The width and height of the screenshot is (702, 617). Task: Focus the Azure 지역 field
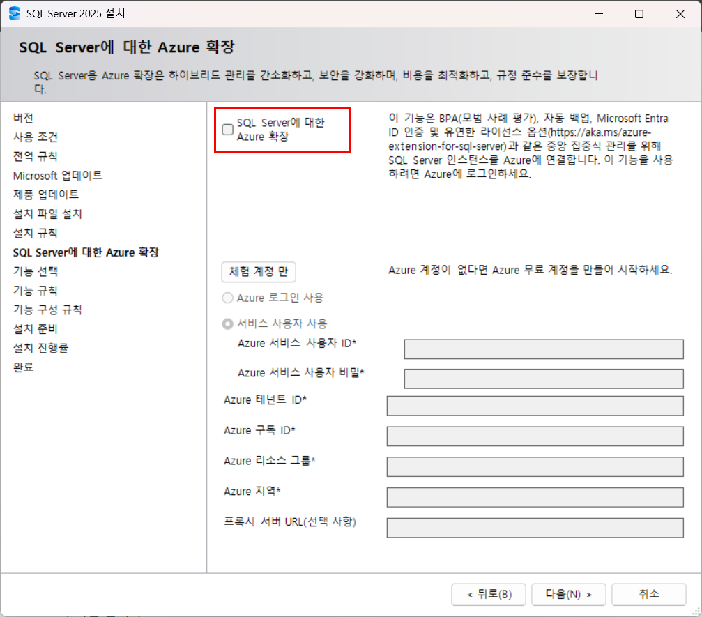click(x=535, y=497)
